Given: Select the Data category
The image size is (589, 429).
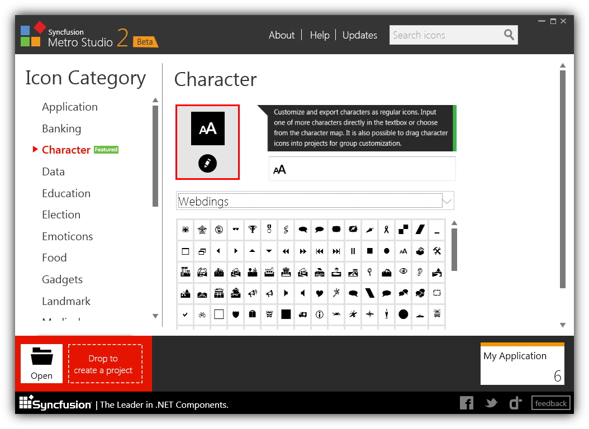Looking at the screenshot, I should click(53, 172).
